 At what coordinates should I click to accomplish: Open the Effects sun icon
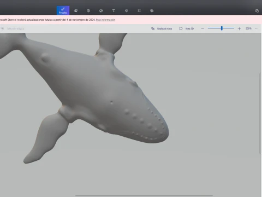127,11
